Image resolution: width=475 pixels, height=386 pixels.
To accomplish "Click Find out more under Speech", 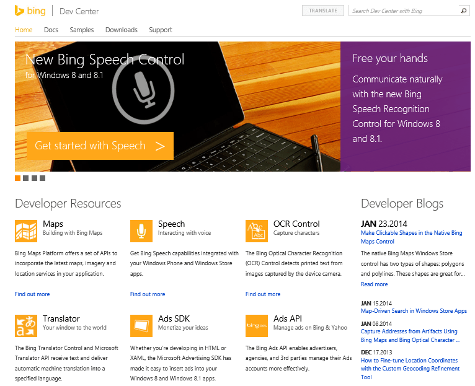I will [x=148, y=294].
